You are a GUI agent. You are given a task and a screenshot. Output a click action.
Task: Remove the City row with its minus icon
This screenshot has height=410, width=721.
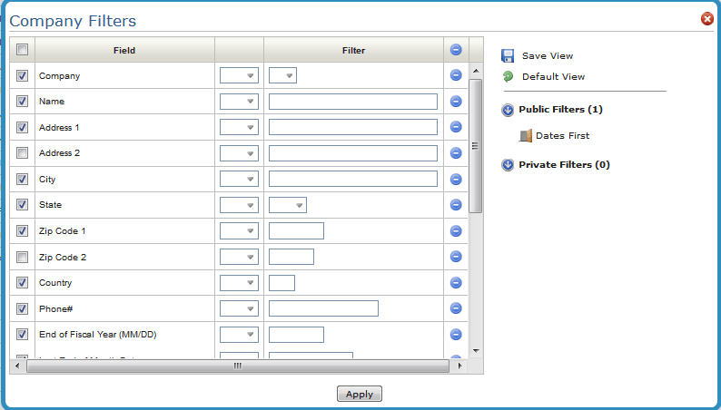pos(456,180)
